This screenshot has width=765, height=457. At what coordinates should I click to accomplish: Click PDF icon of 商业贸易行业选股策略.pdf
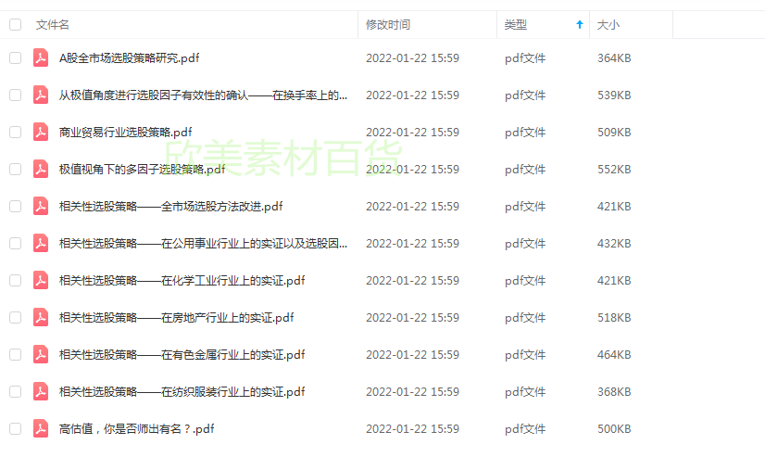pos(41,132)
